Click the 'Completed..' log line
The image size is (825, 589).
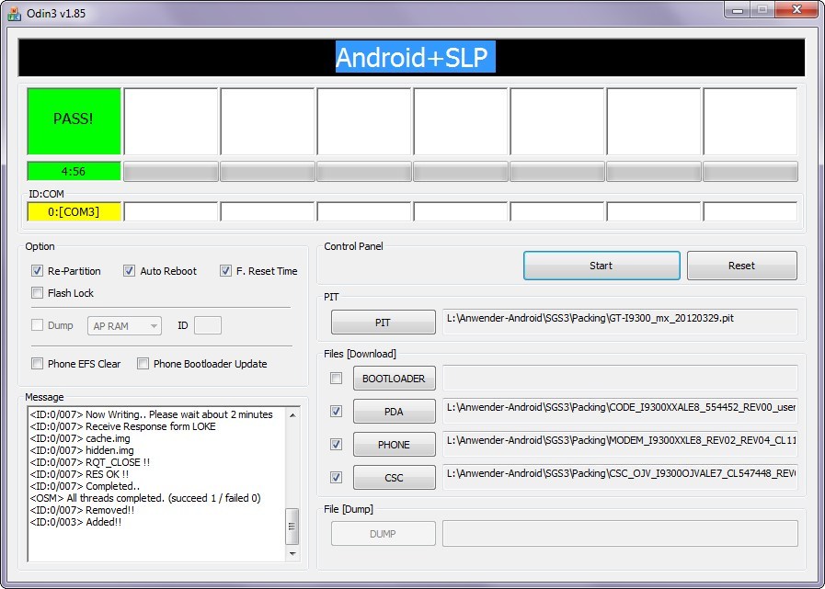(85, 486)
